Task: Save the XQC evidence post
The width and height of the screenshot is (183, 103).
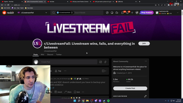Action: (x=77, y=92)
